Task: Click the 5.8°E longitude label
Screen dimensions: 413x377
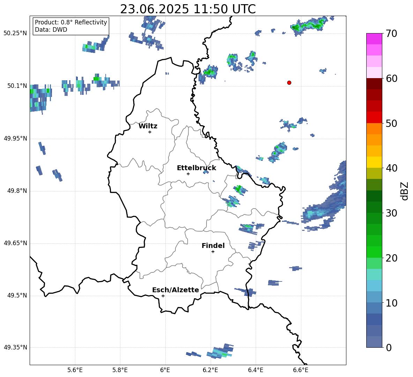Action: pyautogui.click(x=120, y=370)
